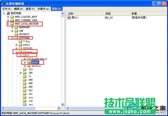168x116 pixels.
Task: Click the tree pane scroll-down arrow
Action: coord(62,104)
